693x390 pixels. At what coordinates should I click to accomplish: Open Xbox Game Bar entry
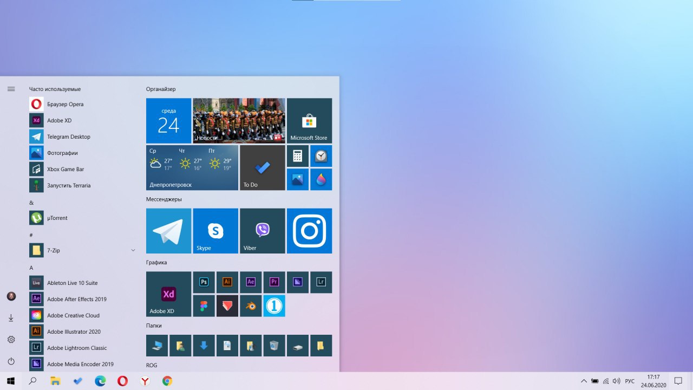[x=82, y=169]
